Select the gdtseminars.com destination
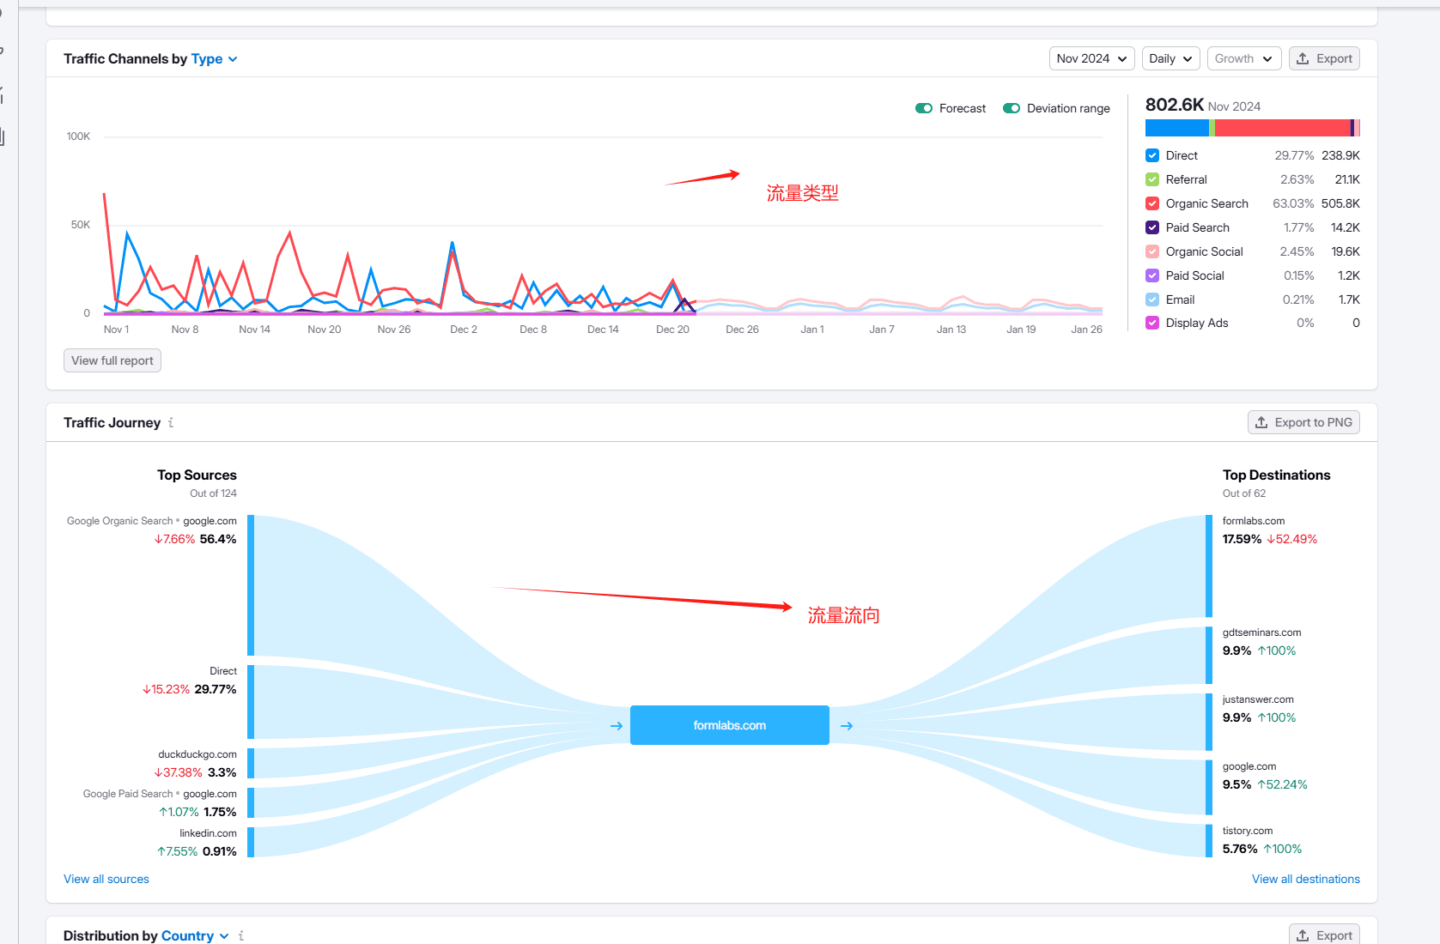 pyautogui.click(x=1262, y=632)
